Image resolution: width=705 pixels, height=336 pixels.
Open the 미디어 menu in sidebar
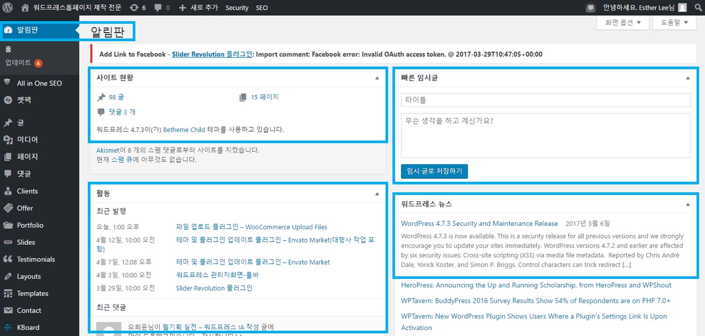[27, 139]
